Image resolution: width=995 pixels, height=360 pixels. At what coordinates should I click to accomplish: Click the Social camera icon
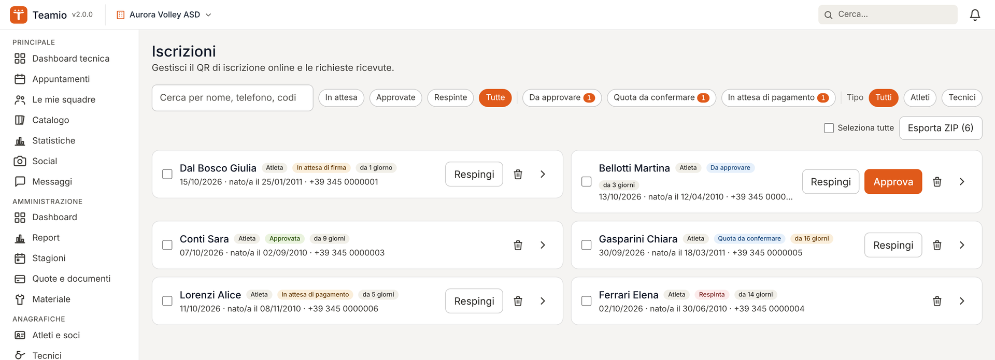tap(20, 161)
